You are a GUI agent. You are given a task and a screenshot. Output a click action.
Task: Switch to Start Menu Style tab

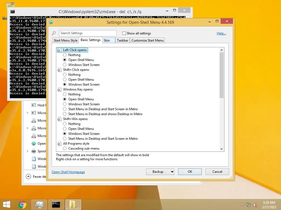66,40
